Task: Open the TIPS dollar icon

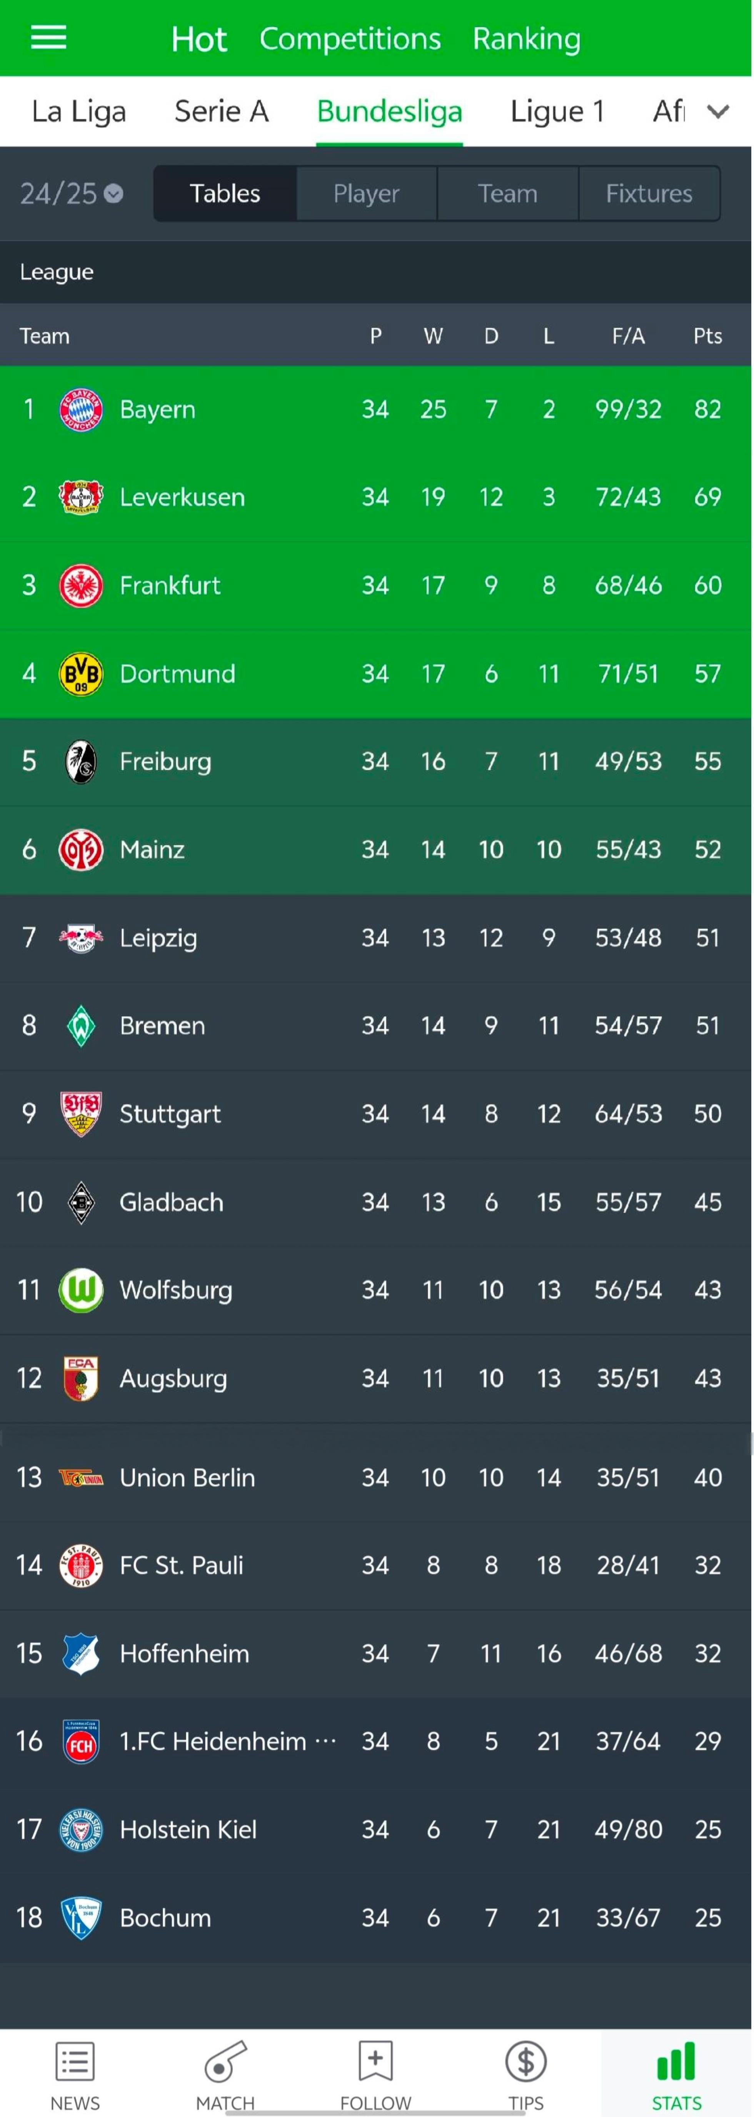Action: coord(525,2061)
